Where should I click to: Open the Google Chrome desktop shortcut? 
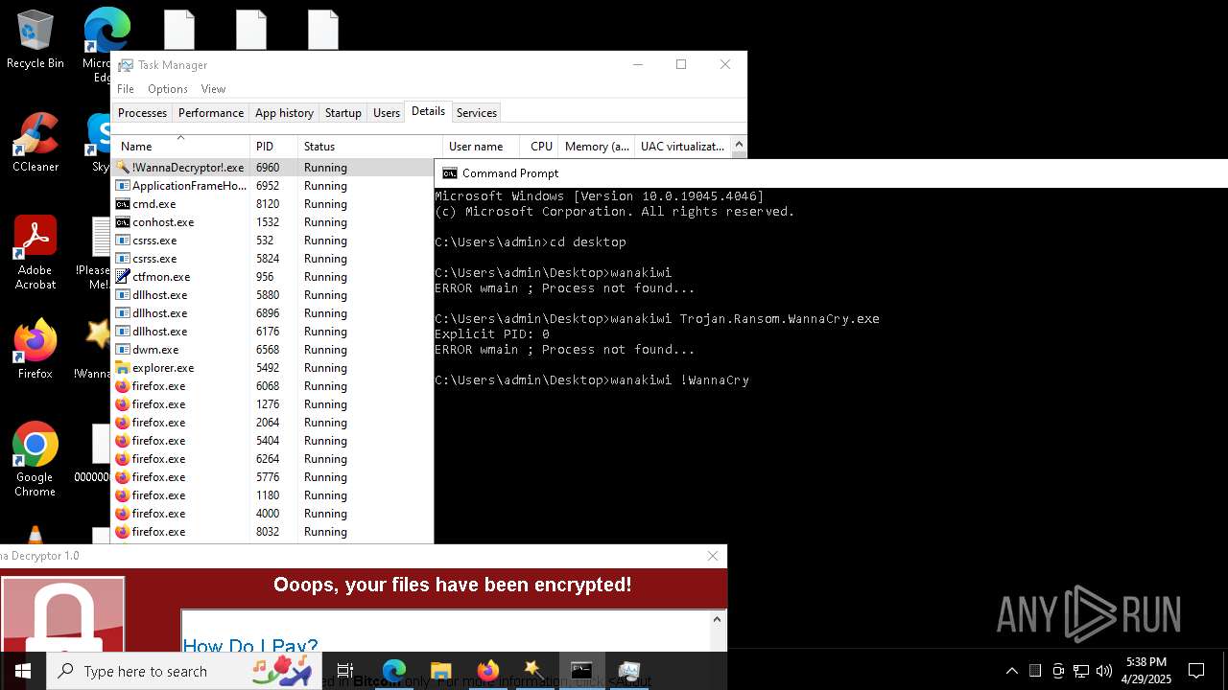tap(35, 460)
